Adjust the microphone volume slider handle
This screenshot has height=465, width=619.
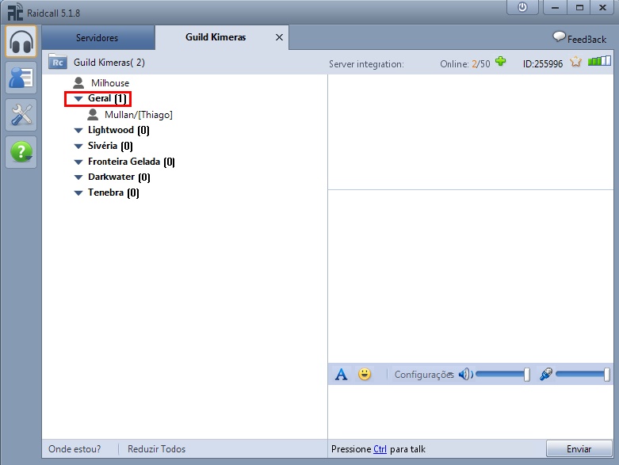(x=607, y=374)
